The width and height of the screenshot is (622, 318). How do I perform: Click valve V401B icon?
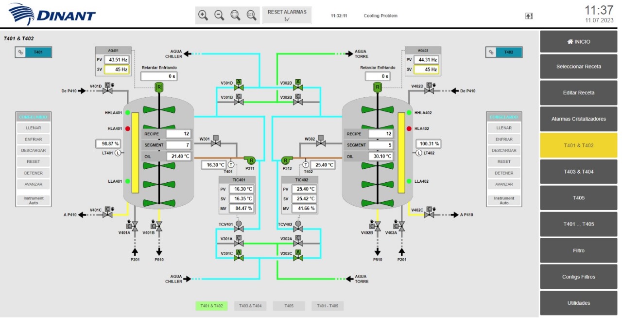pyautogui.click(x=157, y=226)
